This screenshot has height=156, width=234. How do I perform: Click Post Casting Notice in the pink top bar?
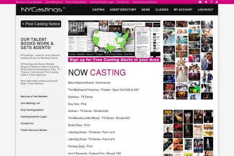[76, 2]
